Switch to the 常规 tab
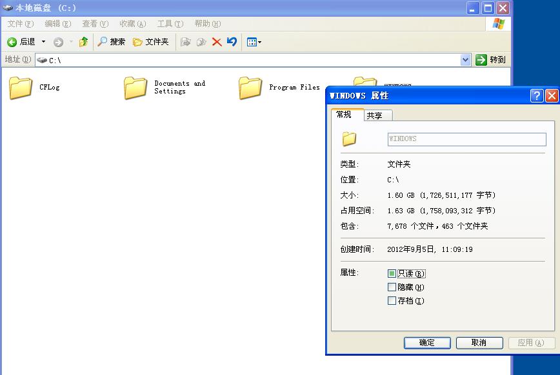The width and height of the screenshot is (560, 375). pos(344,115)
